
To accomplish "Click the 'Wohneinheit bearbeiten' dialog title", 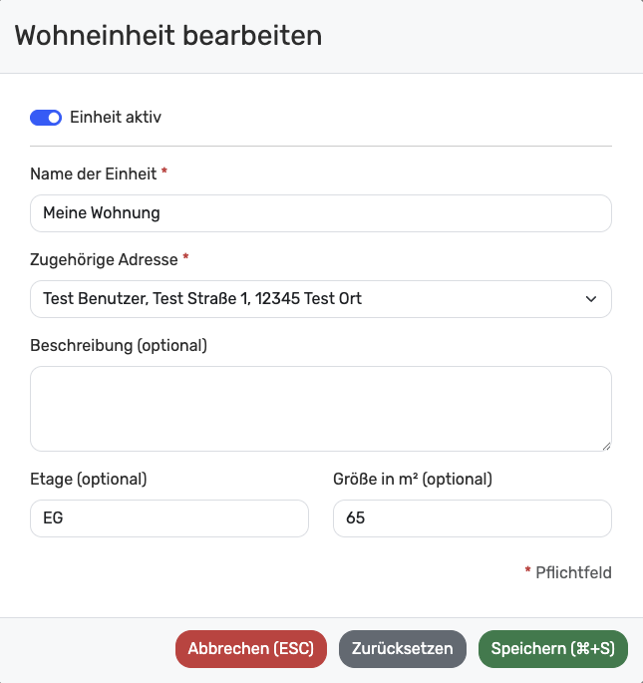I will [168, 36].
